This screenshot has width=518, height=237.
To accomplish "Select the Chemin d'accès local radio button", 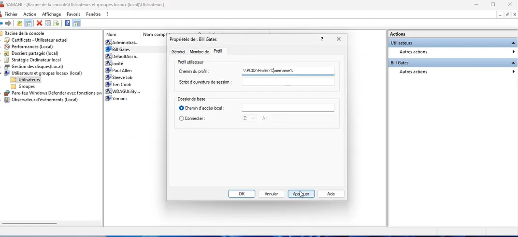I will (182, 108).
